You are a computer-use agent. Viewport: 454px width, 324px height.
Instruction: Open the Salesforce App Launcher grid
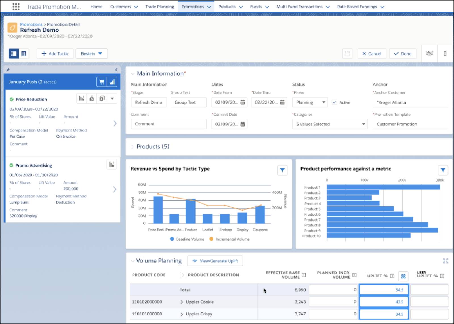click(16, 7)
